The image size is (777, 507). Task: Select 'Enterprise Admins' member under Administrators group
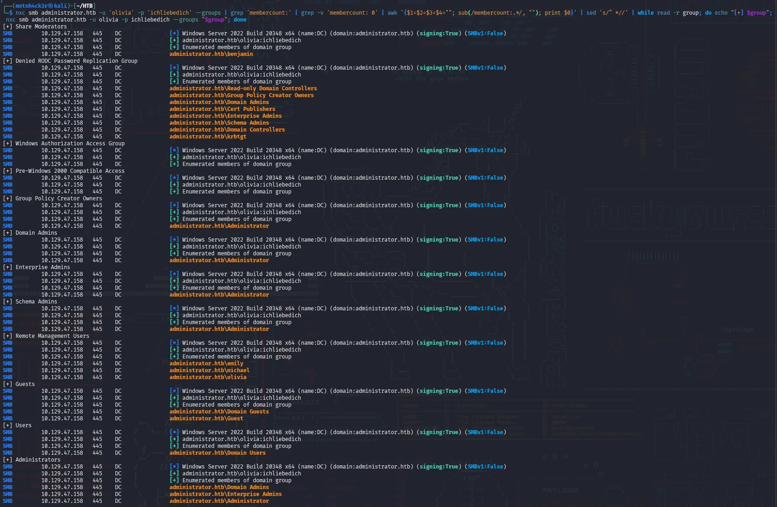(x=225, y=494)
